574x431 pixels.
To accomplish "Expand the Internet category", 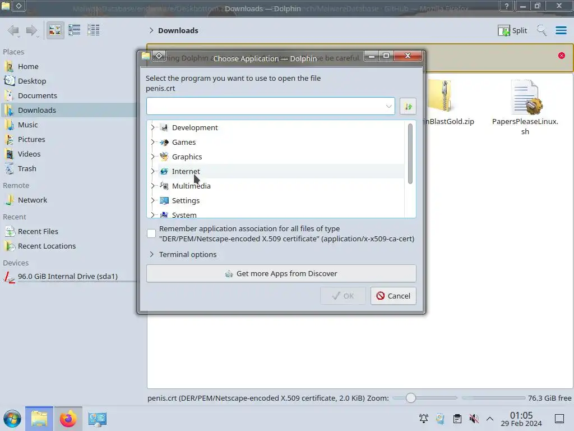I will 152,172.
